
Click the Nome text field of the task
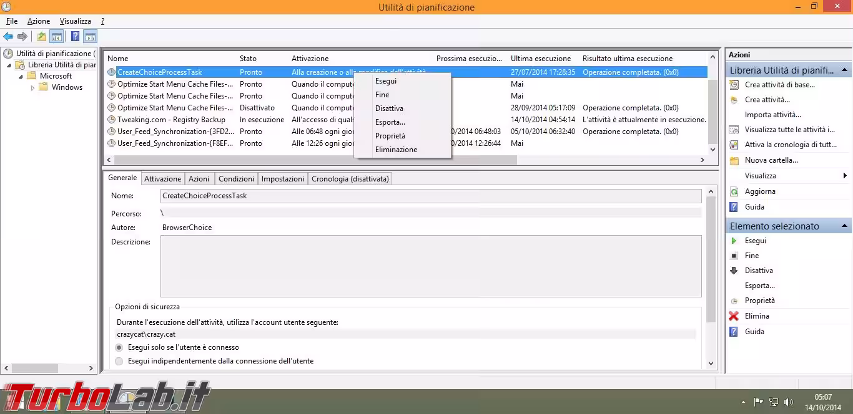tap(430, 196)
